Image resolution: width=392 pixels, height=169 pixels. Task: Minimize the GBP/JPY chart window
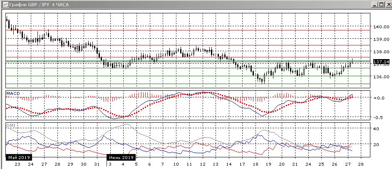(x=375, y=4)
